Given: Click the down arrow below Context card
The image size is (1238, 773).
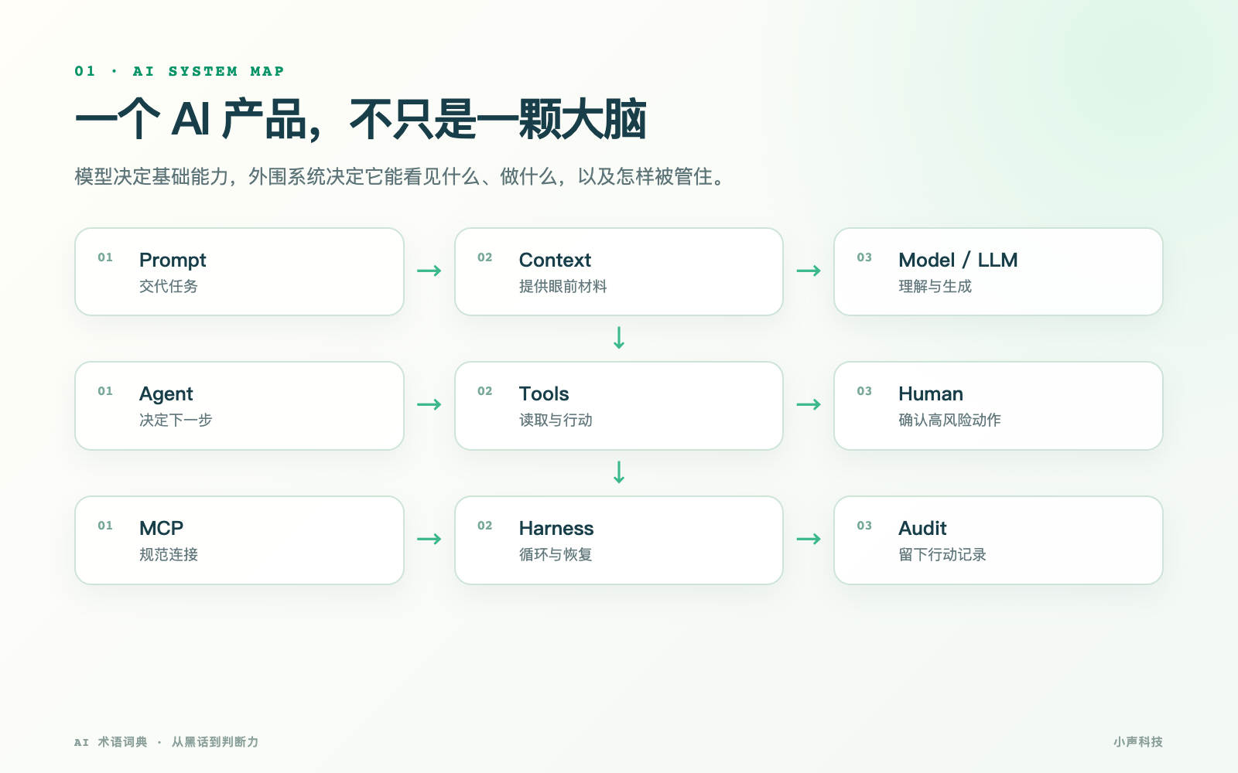Looking at the screenshot, I should 619,338.
